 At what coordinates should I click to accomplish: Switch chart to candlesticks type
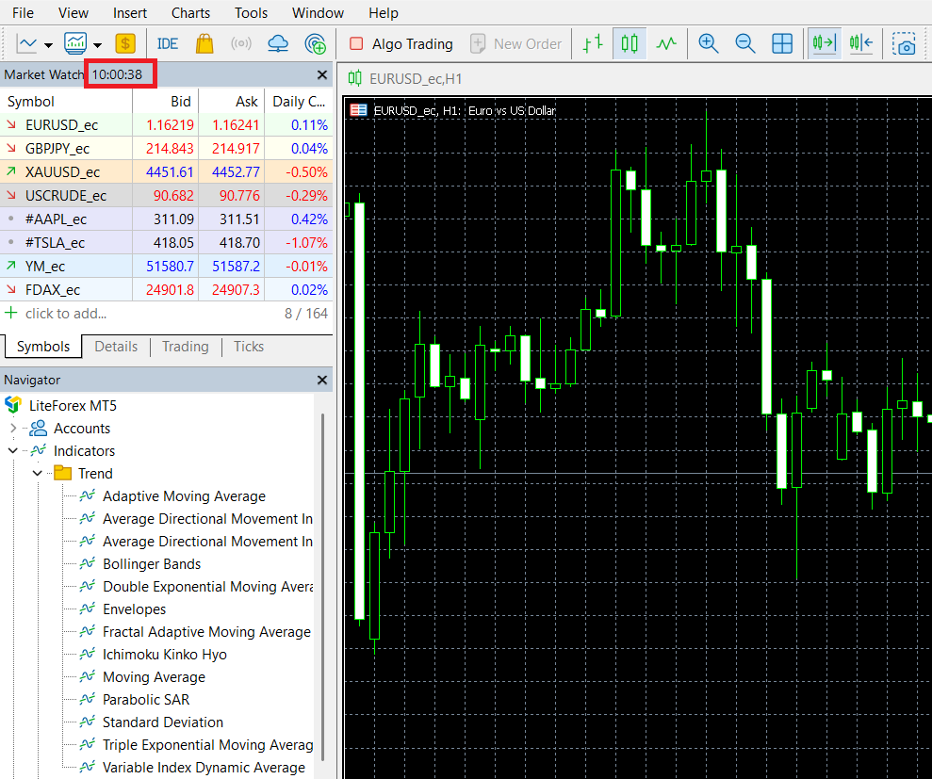tap(630, 44)
